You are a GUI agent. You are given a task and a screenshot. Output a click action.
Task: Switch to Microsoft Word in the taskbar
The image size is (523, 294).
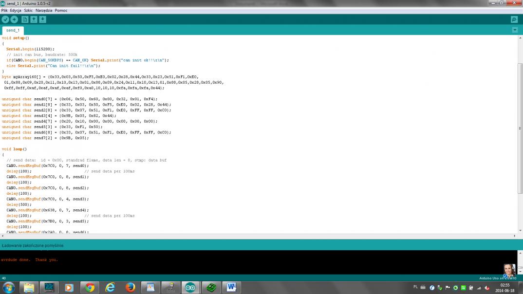click(231, 288)
